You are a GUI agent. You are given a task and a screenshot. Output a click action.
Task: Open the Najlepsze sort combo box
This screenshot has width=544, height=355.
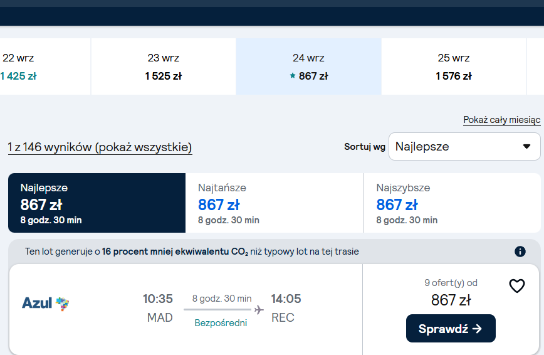click(464, 147)
